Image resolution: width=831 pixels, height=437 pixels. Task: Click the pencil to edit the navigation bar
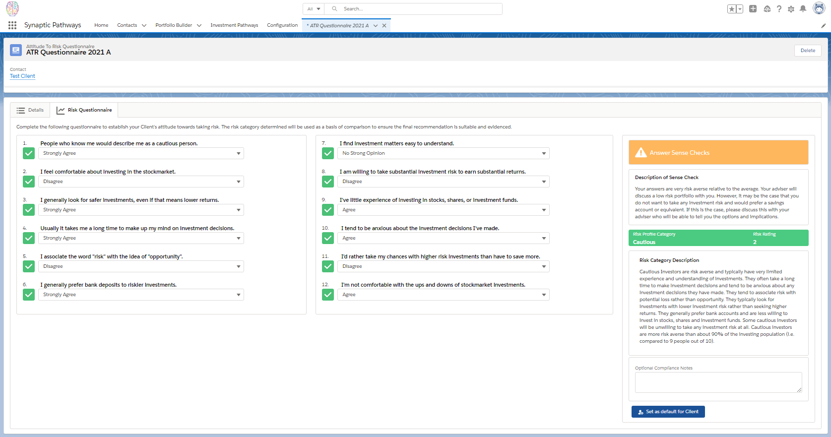[823, 25]
